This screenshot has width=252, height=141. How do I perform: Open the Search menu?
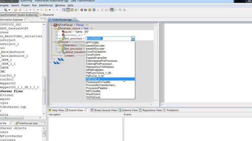click(x=15, y=5)
